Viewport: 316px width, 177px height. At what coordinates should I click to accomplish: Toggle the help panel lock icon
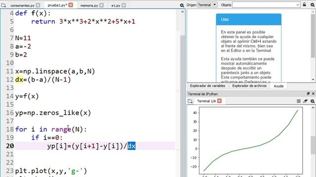(x=305, y=4)
